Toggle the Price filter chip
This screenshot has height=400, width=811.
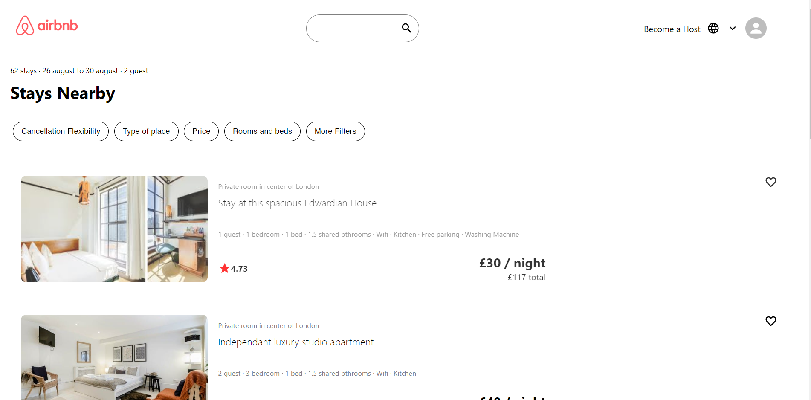(x=201, y=131)
